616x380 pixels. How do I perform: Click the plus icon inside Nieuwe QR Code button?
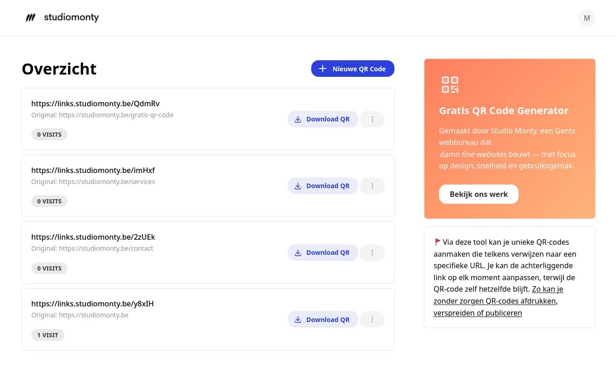coord(322,69)
